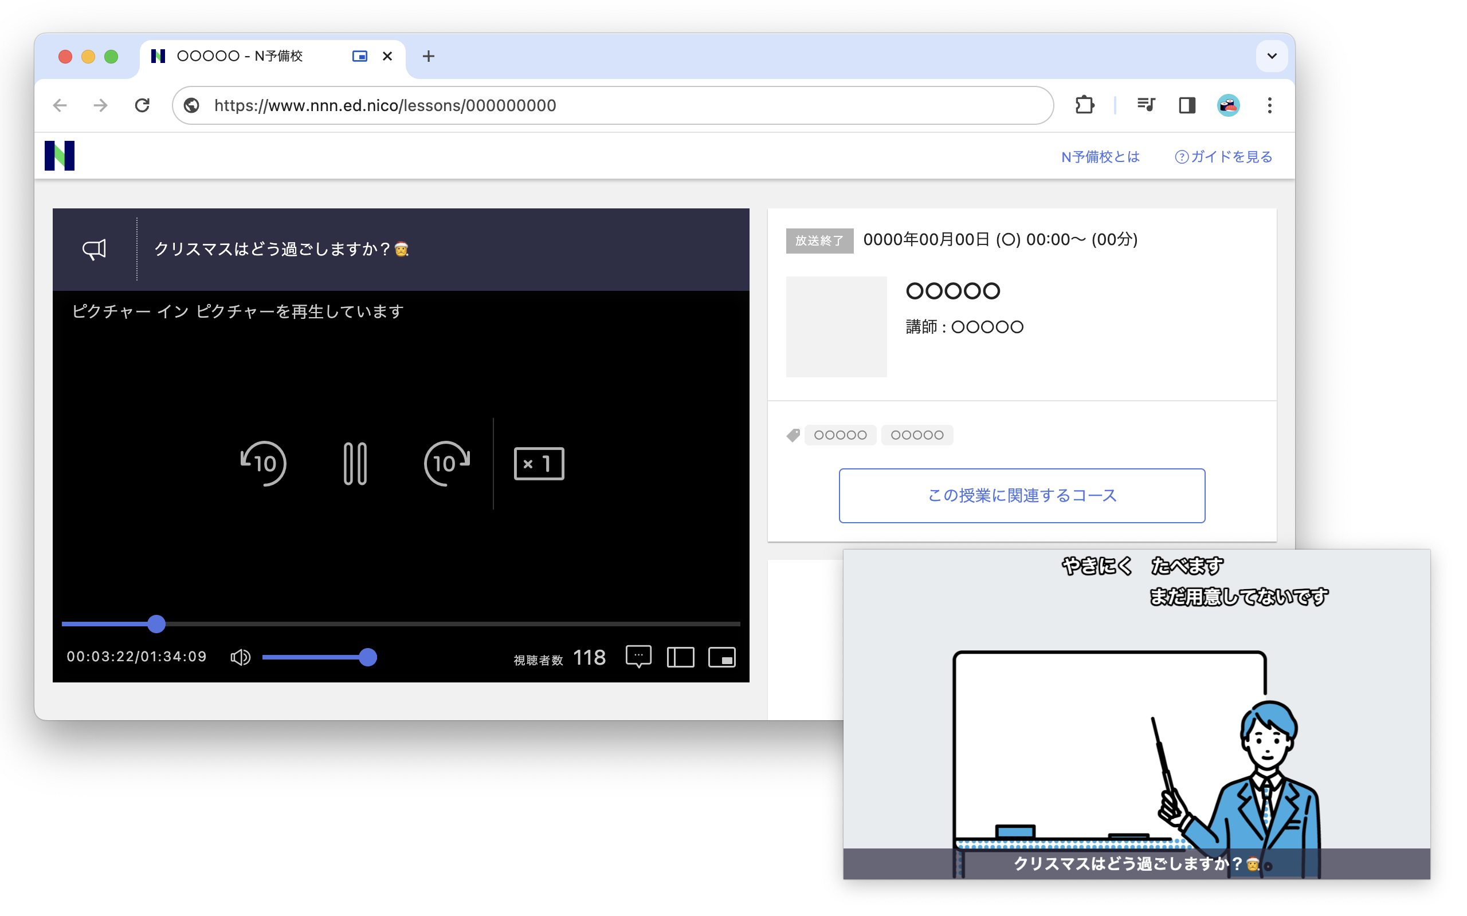Image resolution: width=1467 pixels, height=916 pixels.
Task: Open the ×1 playback speed selector
Action: tap(538, 464)
